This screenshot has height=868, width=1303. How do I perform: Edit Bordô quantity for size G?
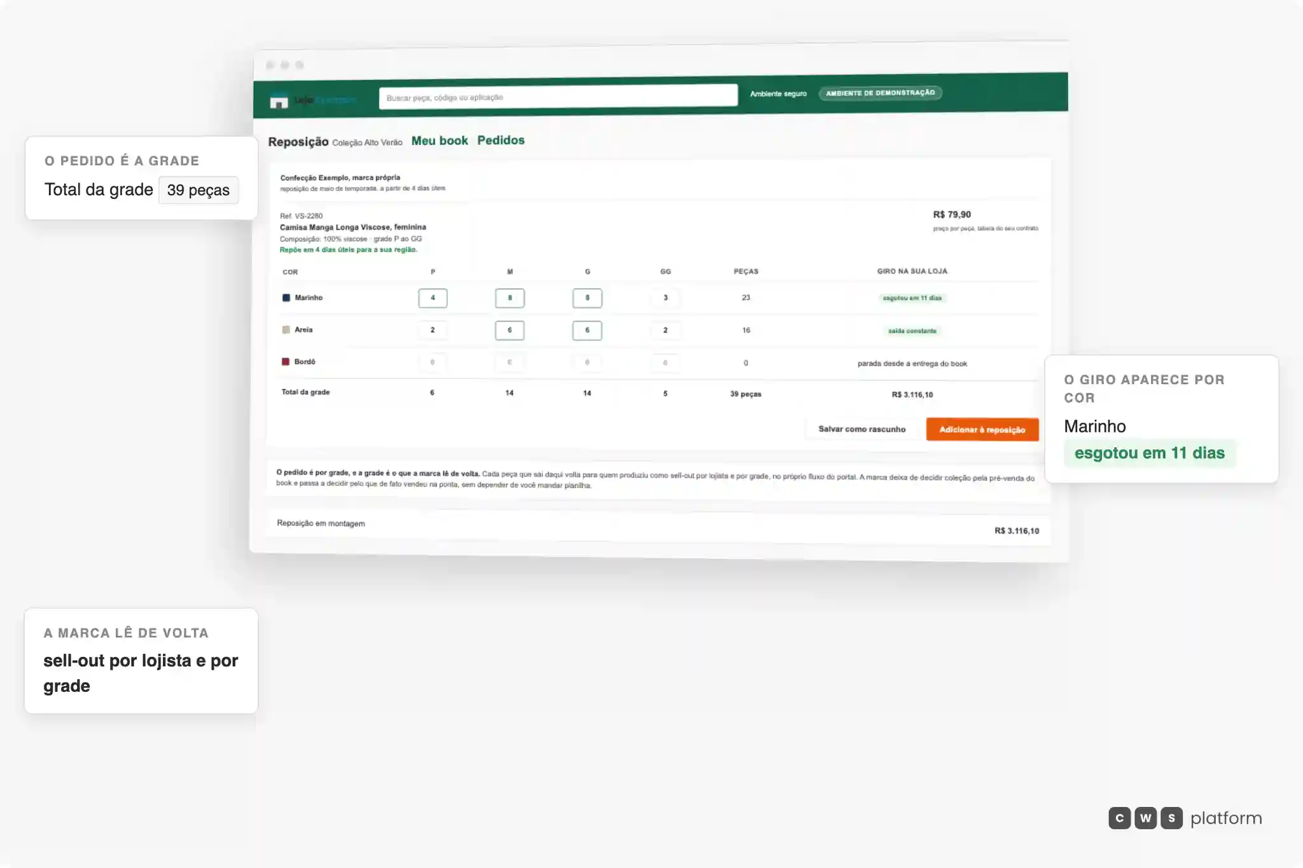587,362
